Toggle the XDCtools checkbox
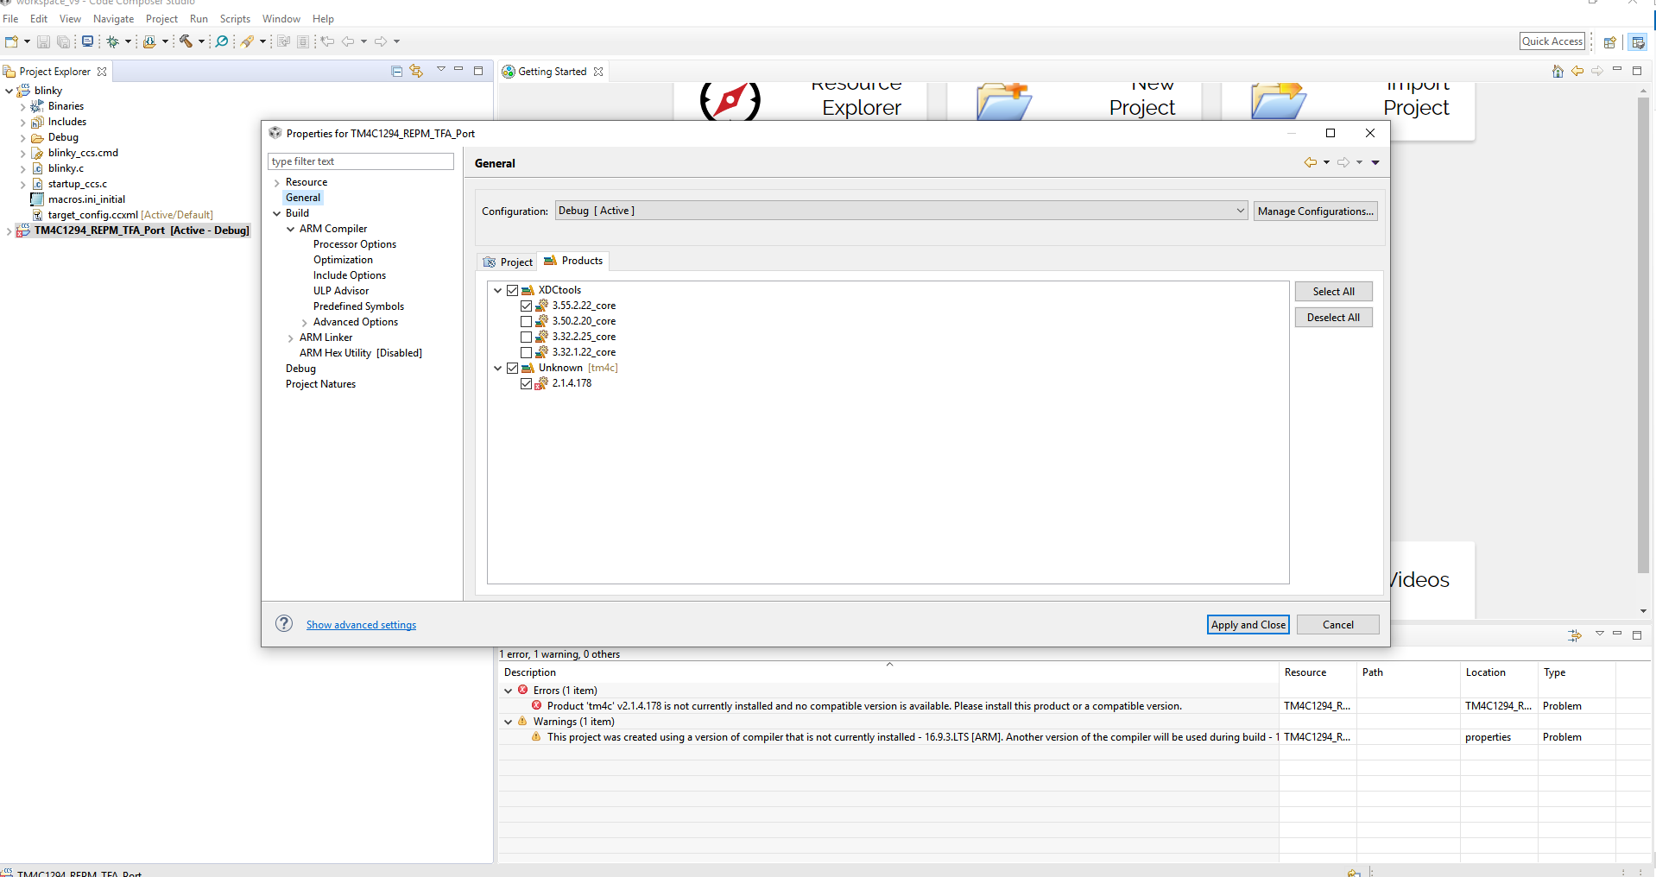 (513, 290)
